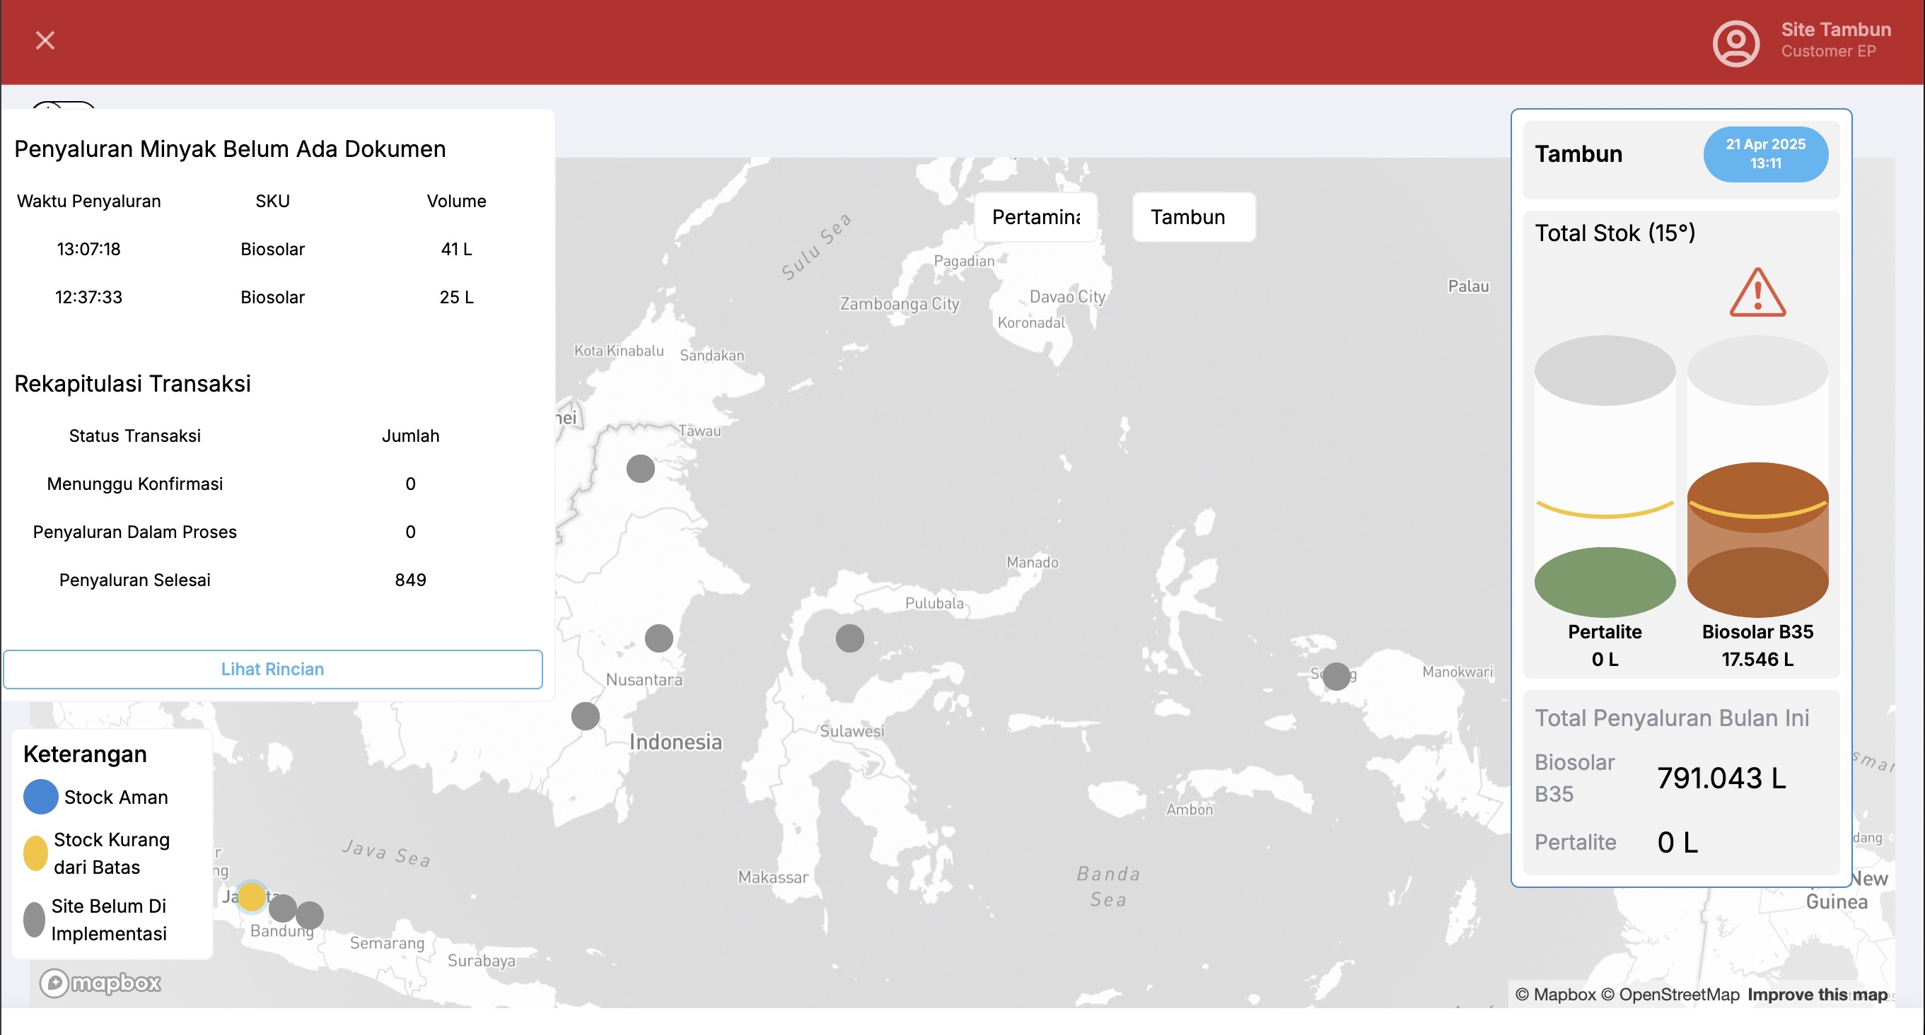Click the Lihat Rincian button
The width and height of the screenshot is (1925, 1035).
[272, 669]
